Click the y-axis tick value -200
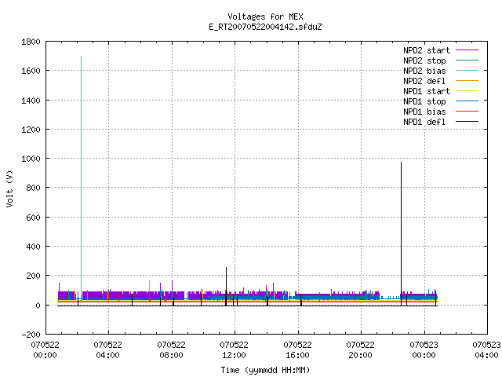502x377 pixels. pos(31,335)
